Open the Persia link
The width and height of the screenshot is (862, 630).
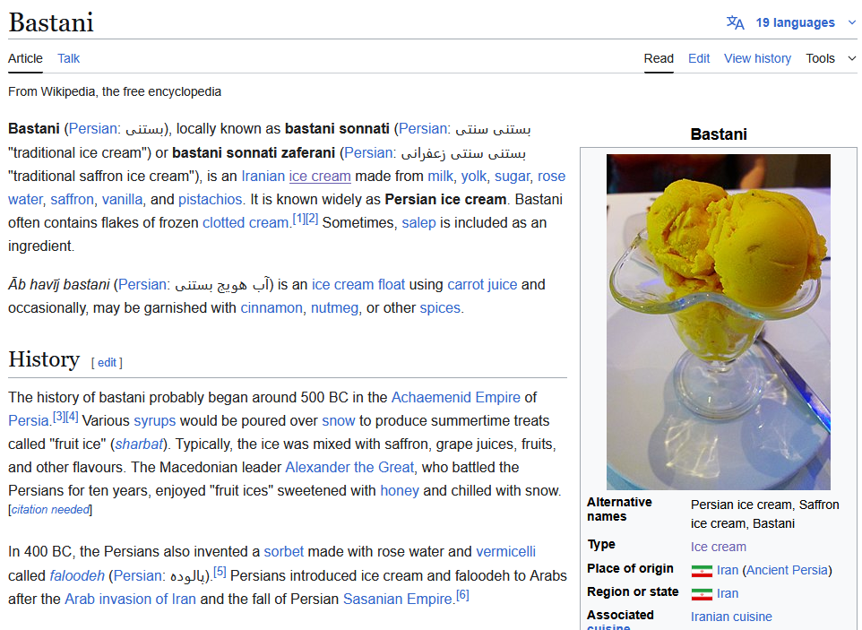pyautogui.click(x=29, y=420)
